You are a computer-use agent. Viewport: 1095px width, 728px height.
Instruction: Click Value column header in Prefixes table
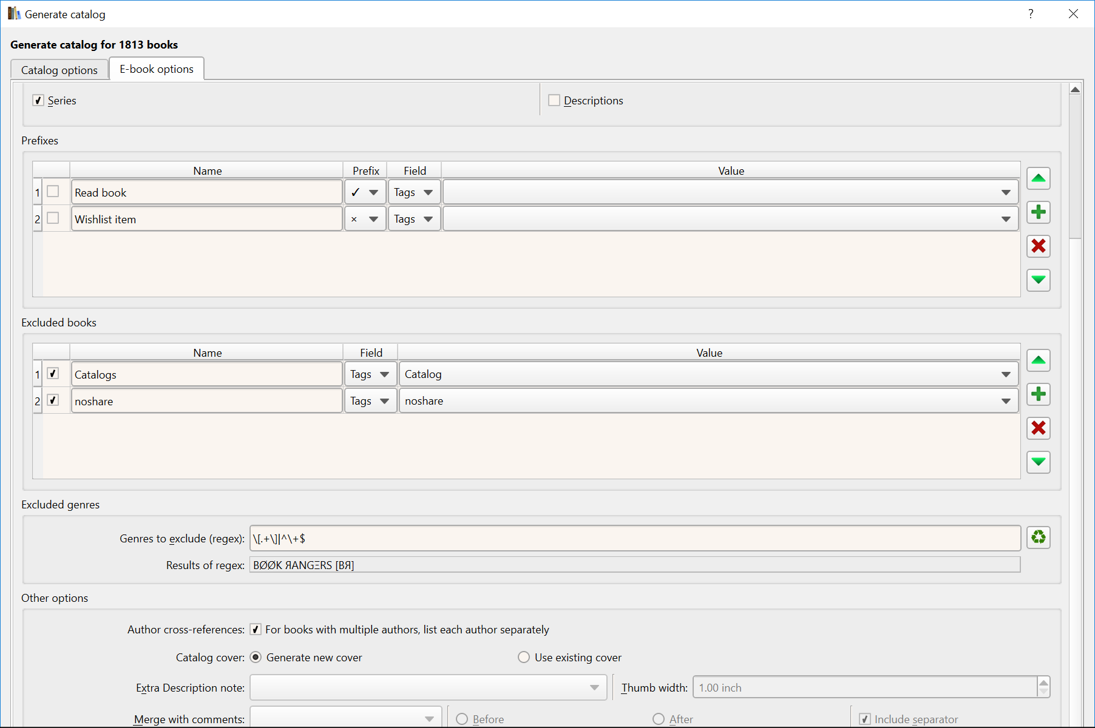click(x=731, y=170)
